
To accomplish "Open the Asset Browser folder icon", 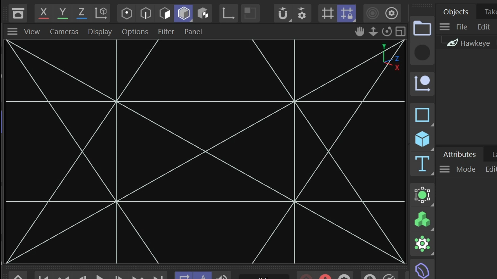I will click(422, 28).
